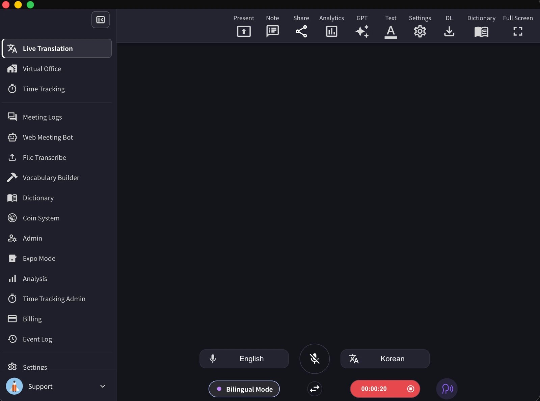Open the Admin section
Screen dimensions: 540x401
pyautogui.click(x=57, y=238)
